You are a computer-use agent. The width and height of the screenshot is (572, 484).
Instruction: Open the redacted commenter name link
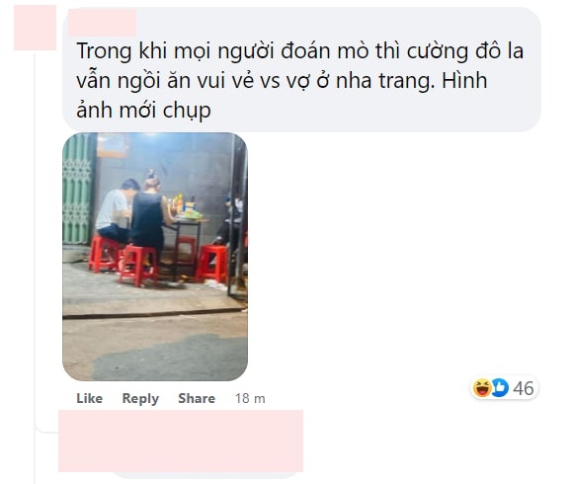[103, 23]
